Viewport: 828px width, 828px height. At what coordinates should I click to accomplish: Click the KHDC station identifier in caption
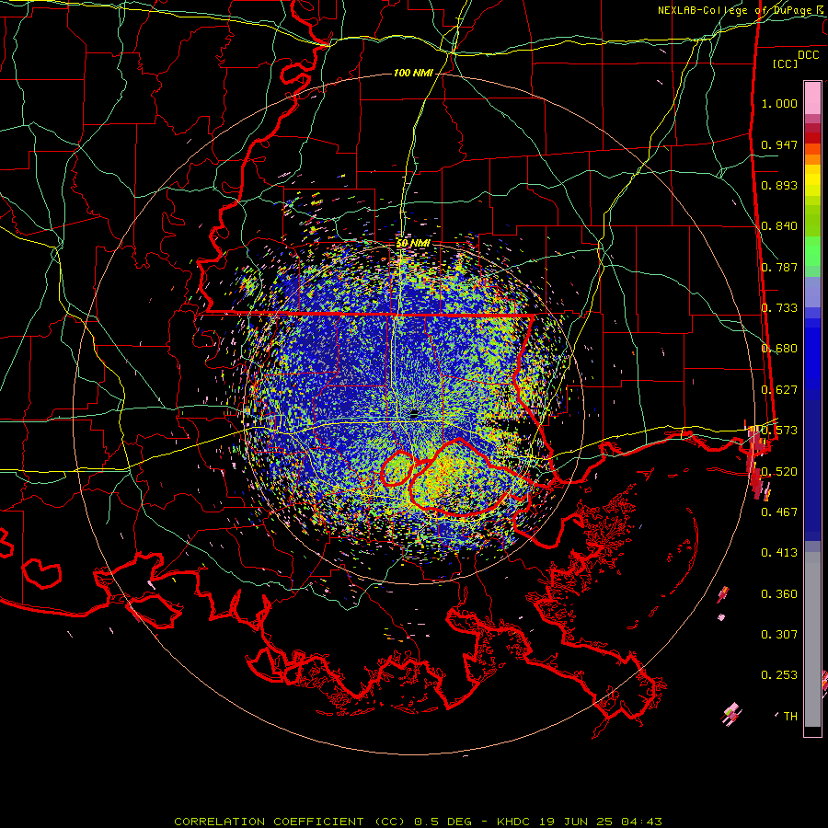[x=512, y=822]
